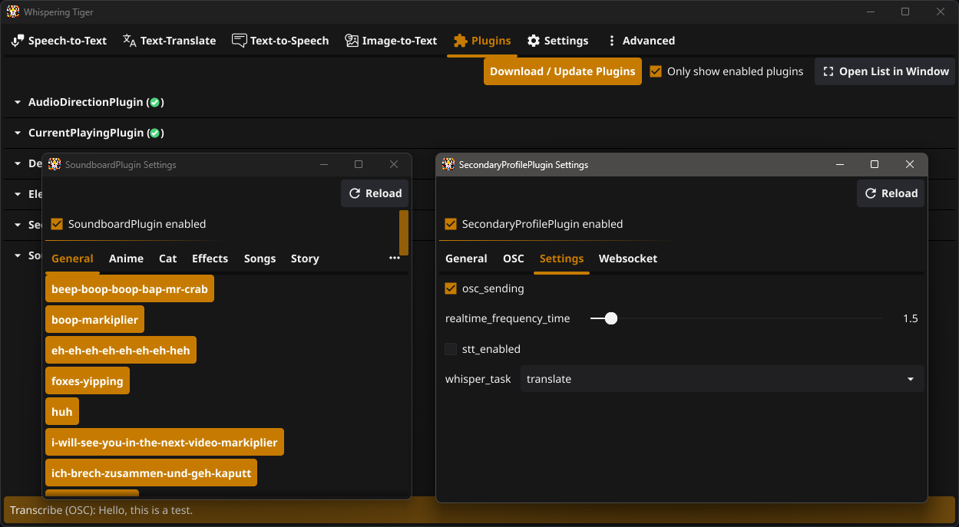The height and width of the screenshot is (527, 959).
Task: Enable the stt_enabled checkbox
Action: click(x=451, y=348)
